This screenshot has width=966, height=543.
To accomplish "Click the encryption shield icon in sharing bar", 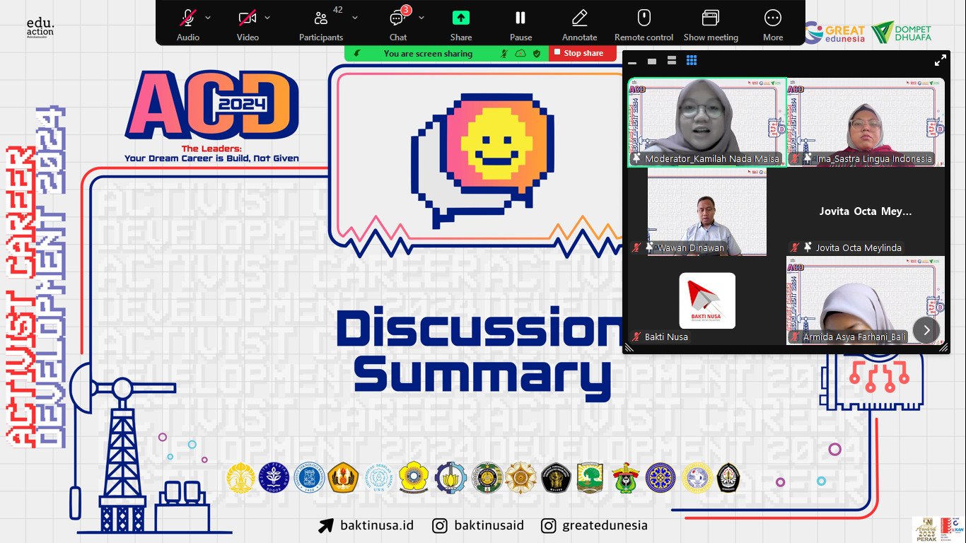I will pos(537,53).
